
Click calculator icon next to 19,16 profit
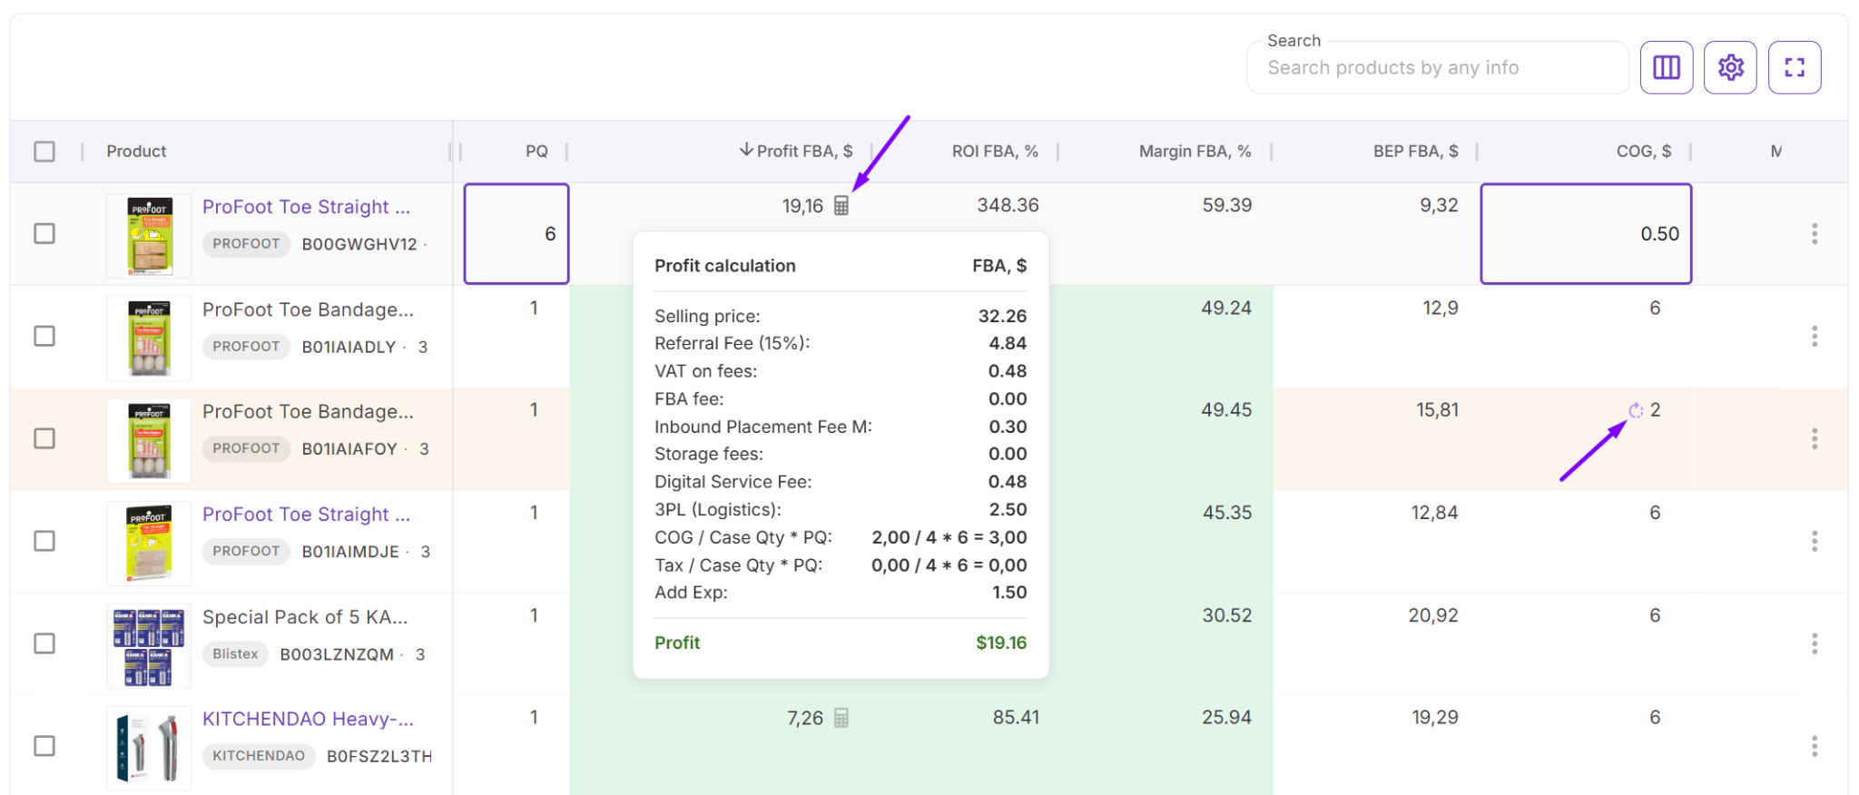click(841, 206)
